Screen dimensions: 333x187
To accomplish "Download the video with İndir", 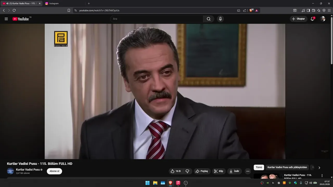I will (234, 171).
